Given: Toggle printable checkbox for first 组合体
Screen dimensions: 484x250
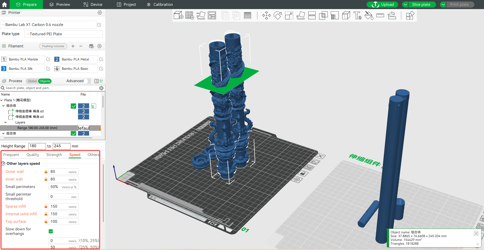Looking at the screenshot, I should (x=73, y=106).
